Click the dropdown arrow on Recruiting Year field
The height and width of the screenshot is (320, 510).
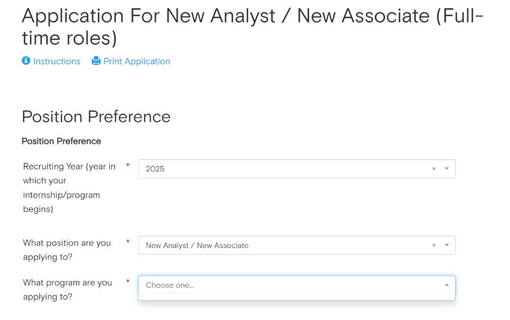coord(446,168)
